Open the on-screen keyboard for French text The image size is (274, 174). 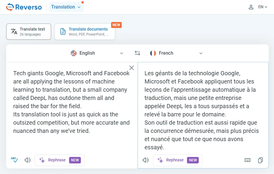coord(247,160)
